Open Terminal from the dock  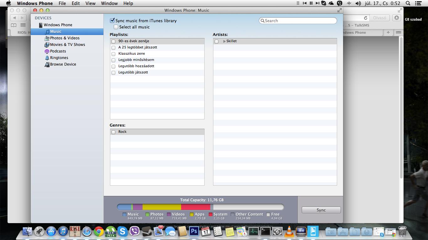(x=265, y=231)
